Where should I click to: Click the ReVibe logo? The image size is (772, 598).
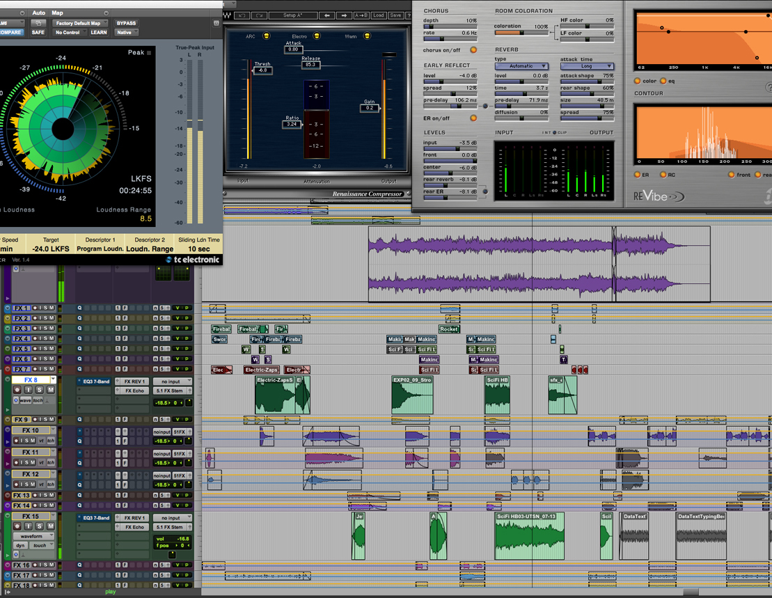(659, 196)
